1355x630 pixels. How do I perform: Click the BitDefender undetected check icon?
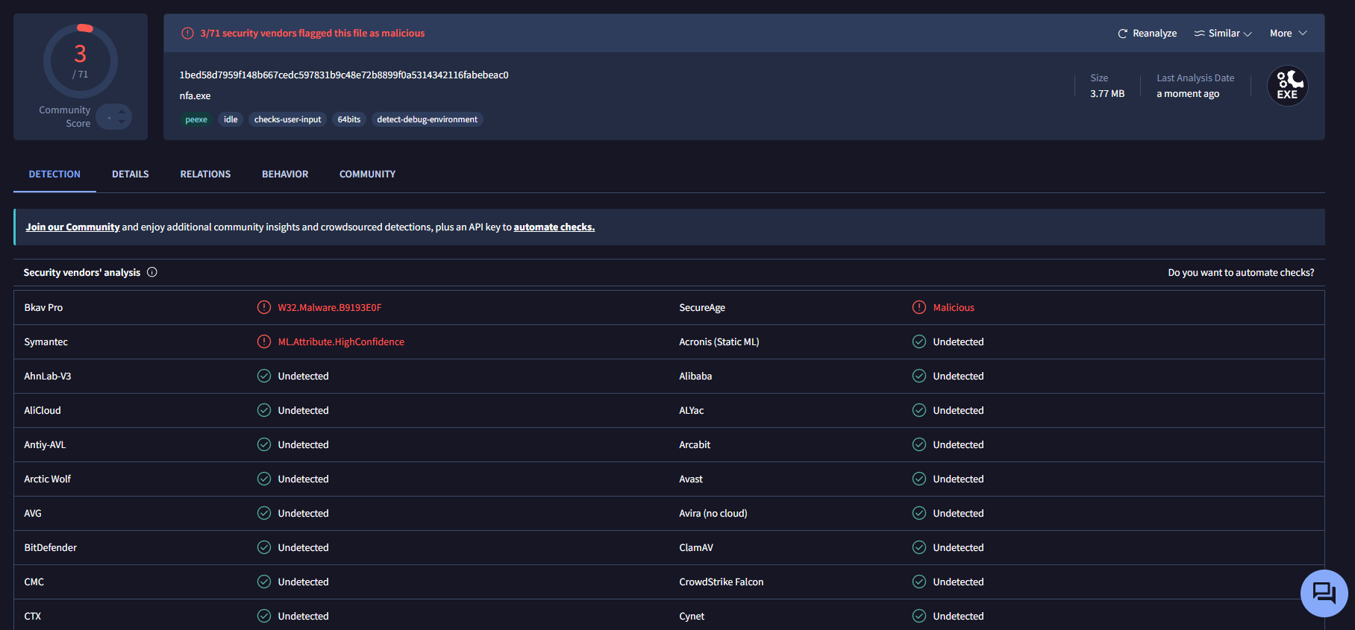point(264,547)
